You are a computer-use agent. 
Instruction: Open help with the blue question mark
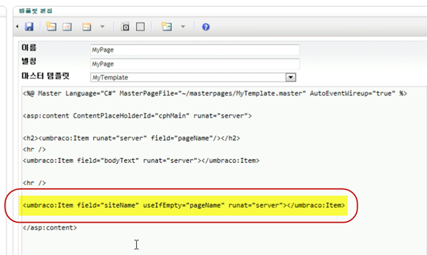pyautogui.click(x=206, y=27)
